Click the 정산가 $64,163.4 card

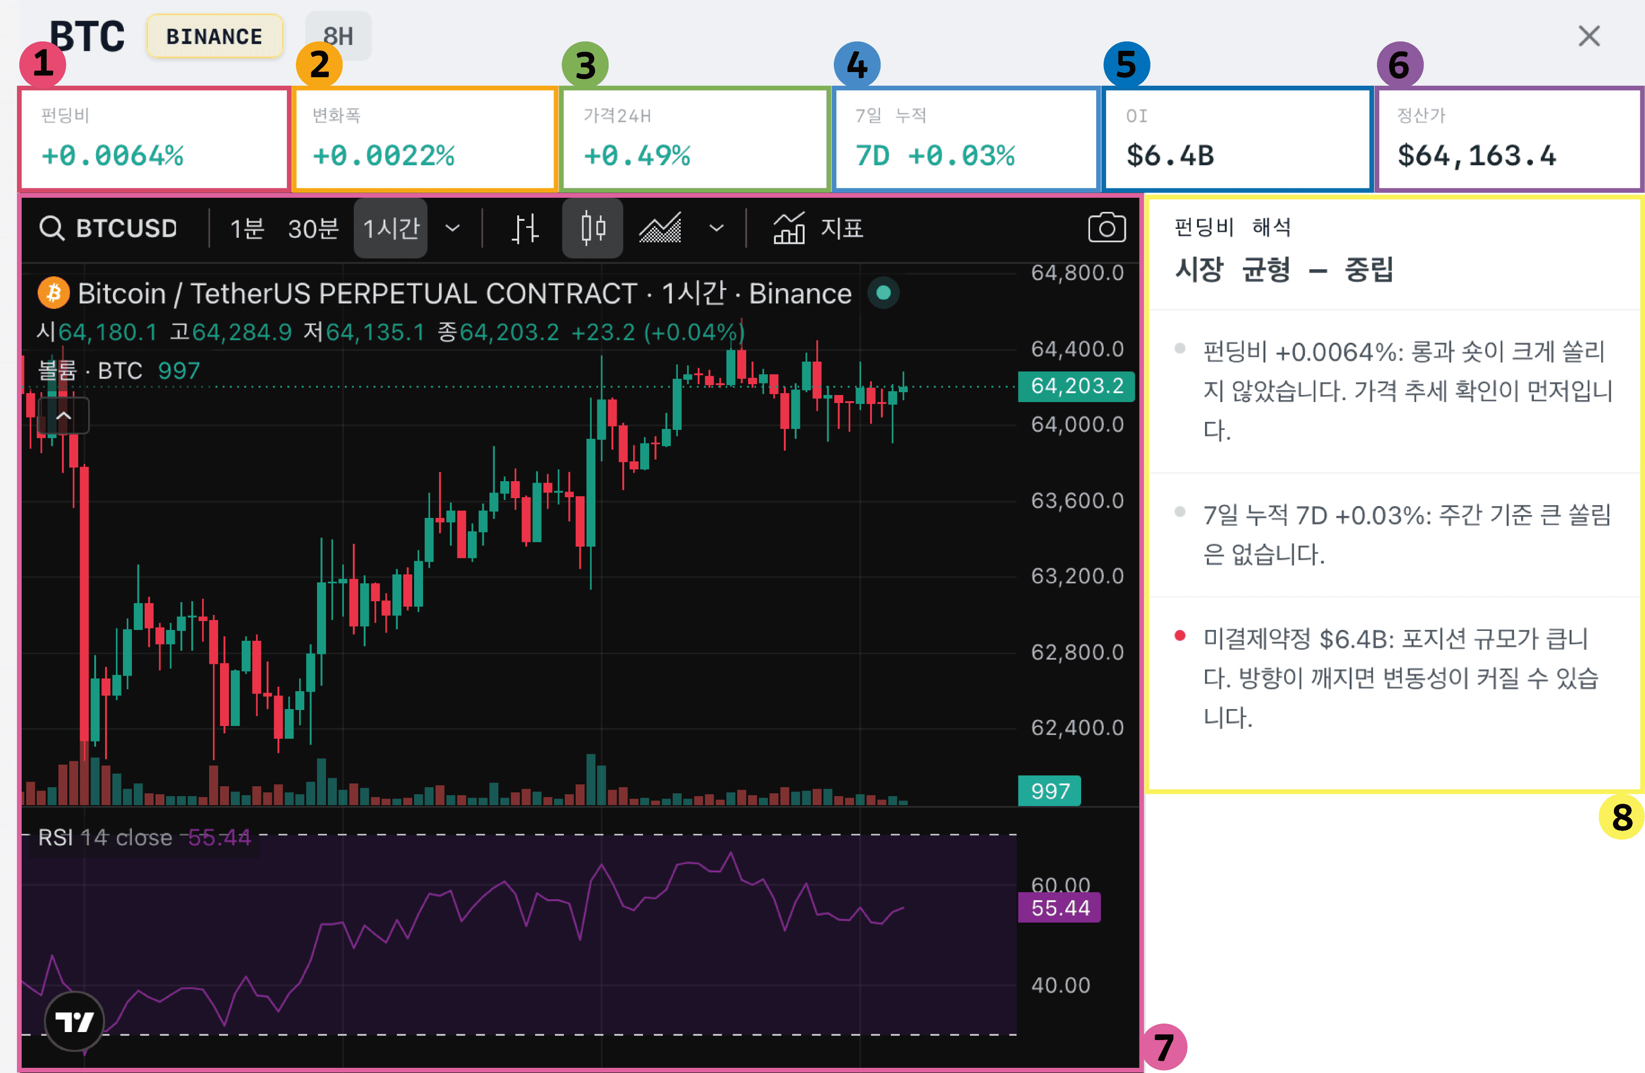point(1509,139)
